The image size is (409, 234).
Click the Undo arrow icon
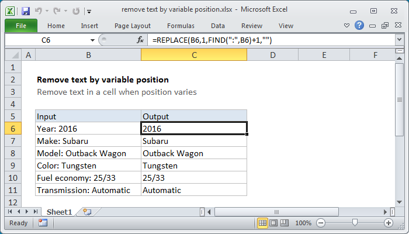(39, 11)
